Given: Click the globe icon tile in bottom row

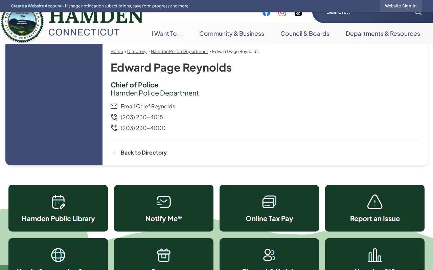Looking at the screenshot, I should pos(58,255).
